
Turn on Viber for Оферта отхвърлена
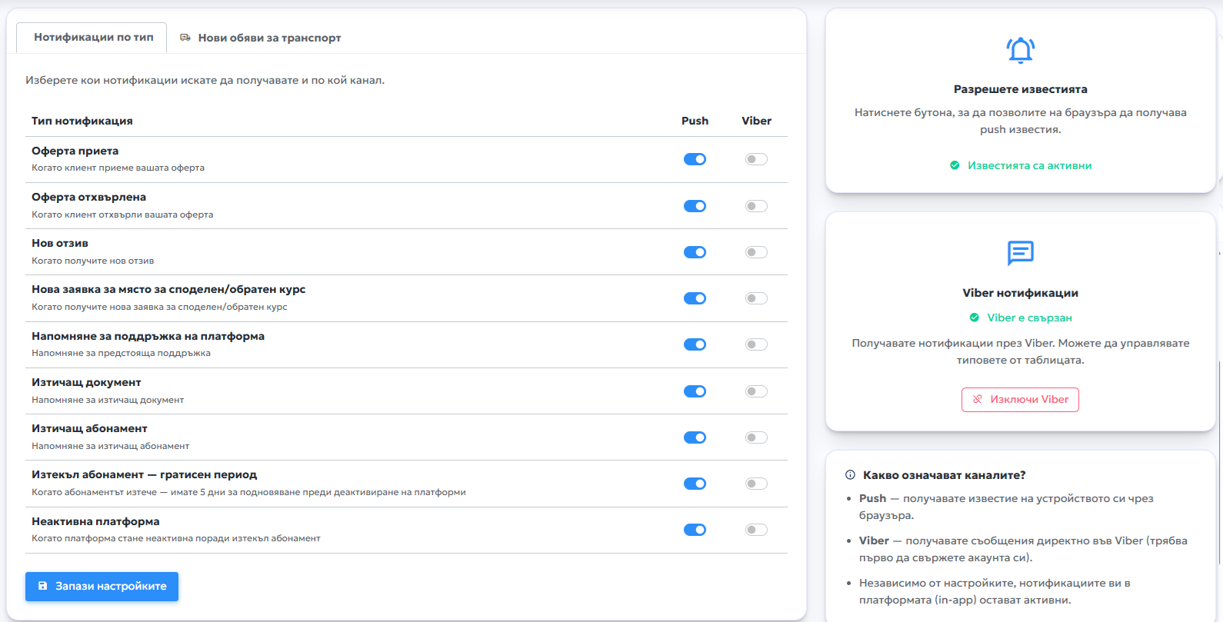756,206
